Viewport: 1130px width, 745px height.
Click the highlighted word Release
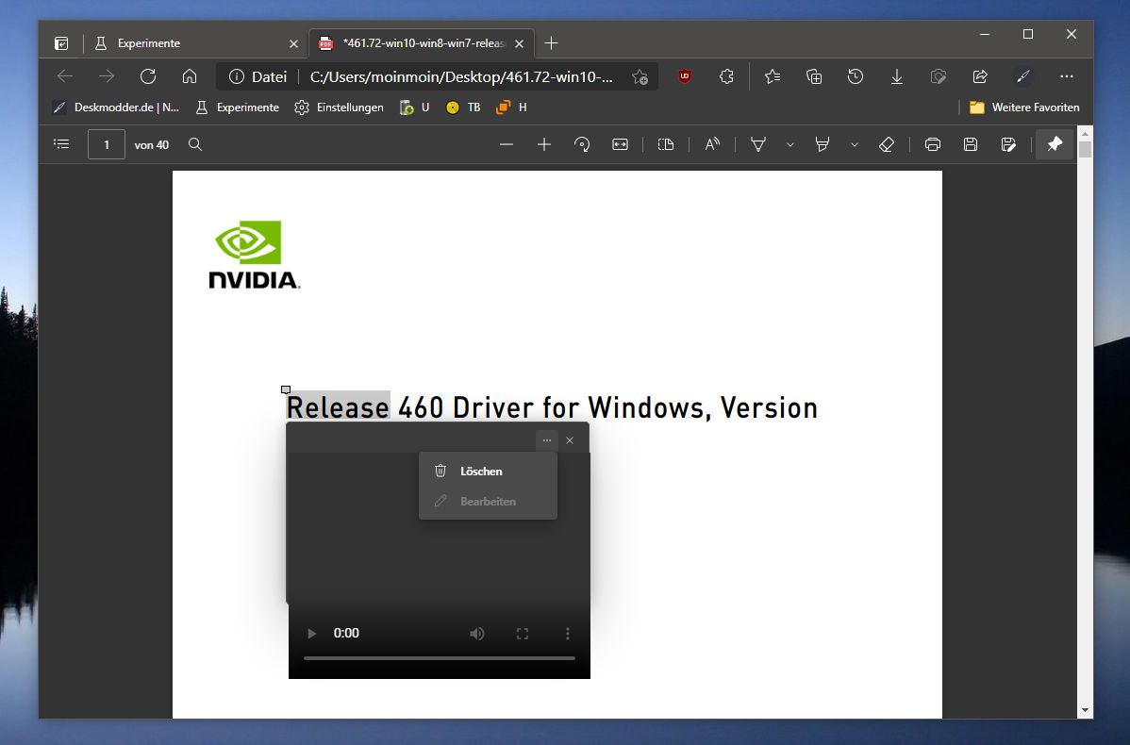pyautogui.click(x=338, y=407)
